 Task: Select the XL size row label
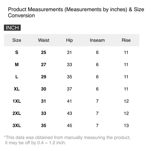click(x=17, y=89)
